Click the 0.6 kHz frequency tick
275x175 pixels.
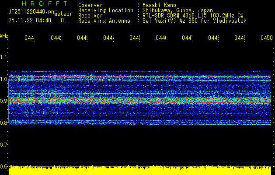4,166
